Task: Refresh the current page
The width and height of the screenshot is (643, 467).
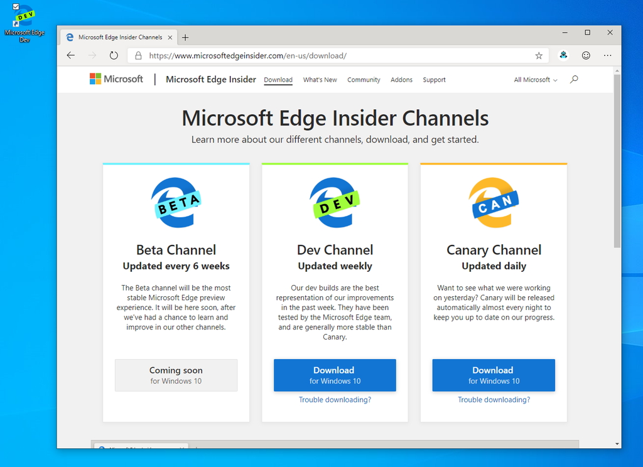Action: 113,55
